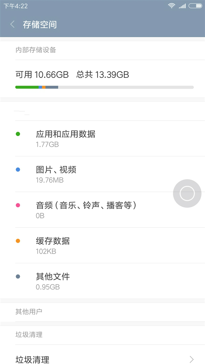Open 应用和应用数据 storage details

click(x=66, y=134)
